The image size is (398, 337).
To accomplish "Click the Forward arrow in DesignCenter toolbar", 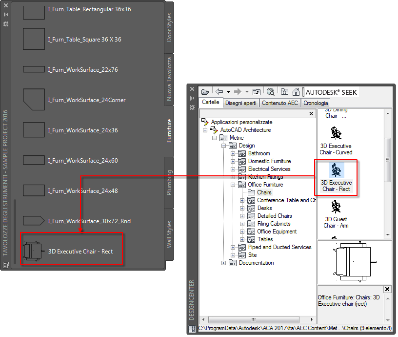I will pos(238,91).
